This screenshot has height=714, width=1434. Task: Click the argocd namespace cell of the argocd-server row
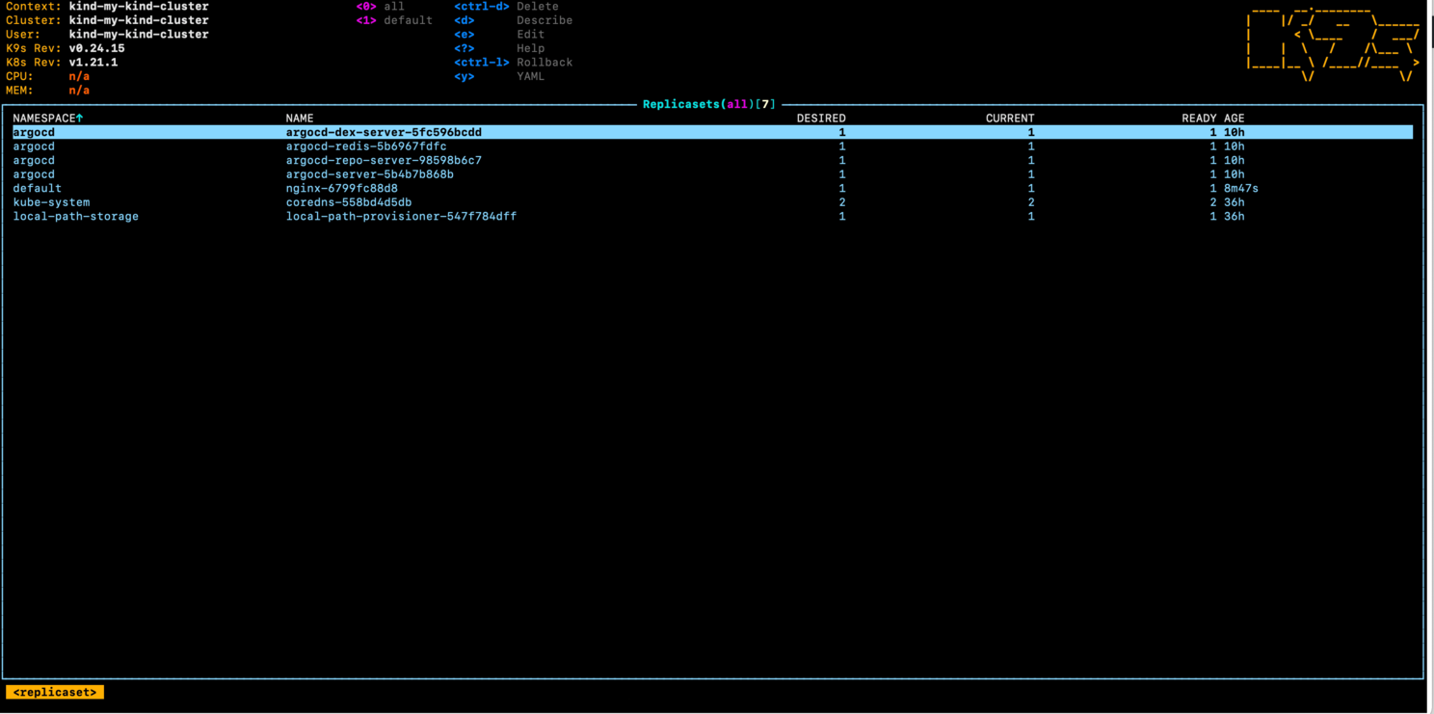[34, 174]
